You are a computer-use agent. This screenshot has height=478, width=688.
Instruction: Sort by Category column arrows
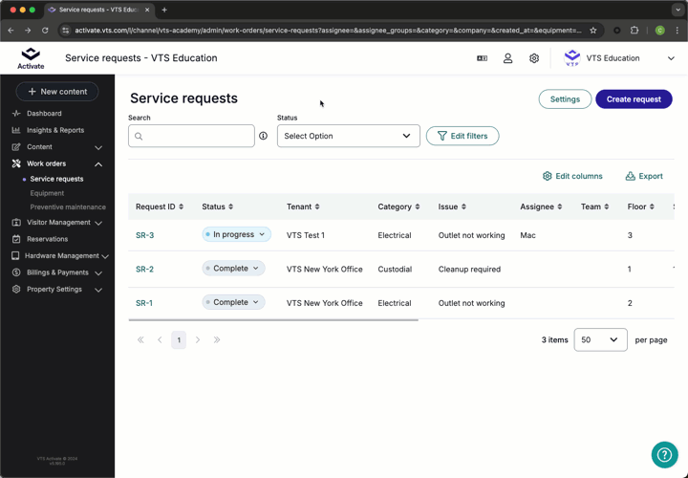point(418,206)
